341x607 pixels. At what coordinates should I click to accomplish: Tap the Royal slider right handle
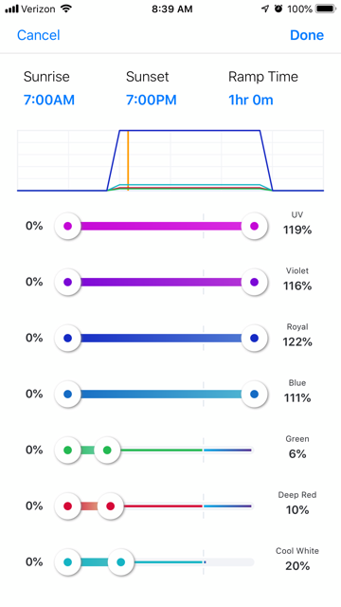pos(254,338)
